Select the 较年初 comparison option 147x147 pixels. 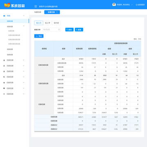56,23
